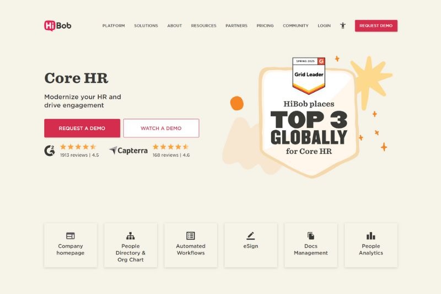This screenshot has height=294, width=441.
Task: Click the HiBob logo
Action: pos(58,25)
